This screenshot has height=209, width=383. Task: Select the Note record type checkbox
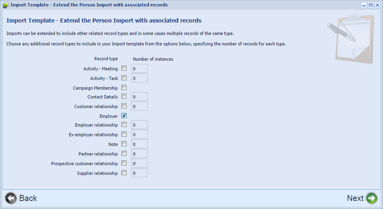pyautogui.click(x=124, y=144)
